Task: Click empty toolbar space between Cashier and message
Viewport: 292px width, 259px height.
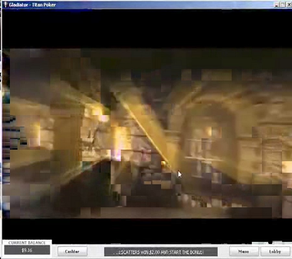Action: click(x=96, y=252)
